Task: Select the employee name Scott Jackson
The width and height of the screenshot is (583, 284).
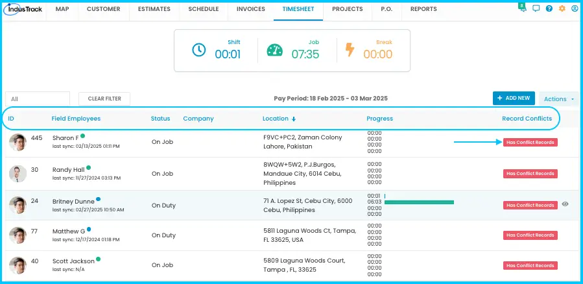Action: tap(73, 261)
